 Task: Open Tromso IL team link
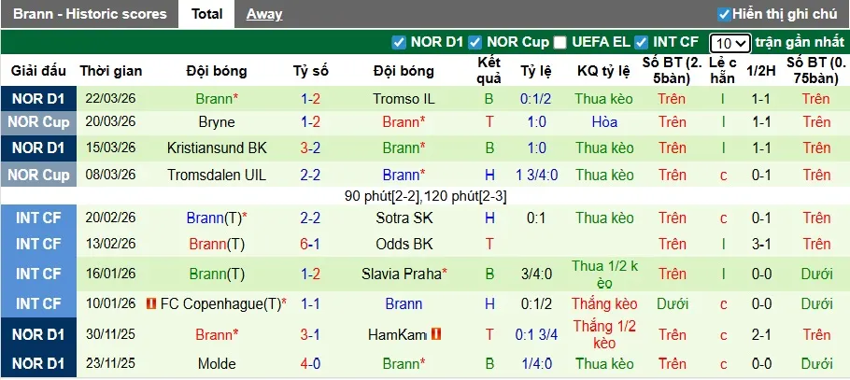tap(404, 98)
